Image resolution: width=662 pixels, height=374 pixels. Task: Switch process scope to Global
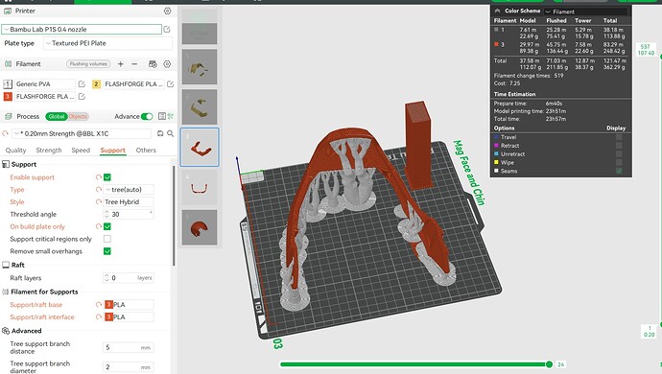57,116
